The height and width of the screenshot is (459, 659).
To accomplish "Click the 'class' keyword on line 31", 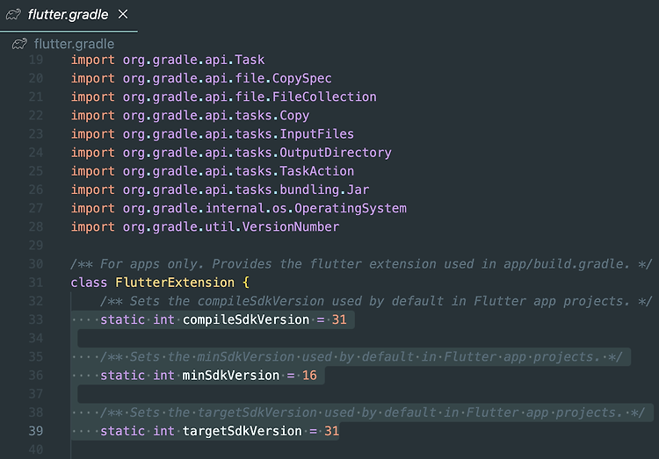I will (89, 283).
